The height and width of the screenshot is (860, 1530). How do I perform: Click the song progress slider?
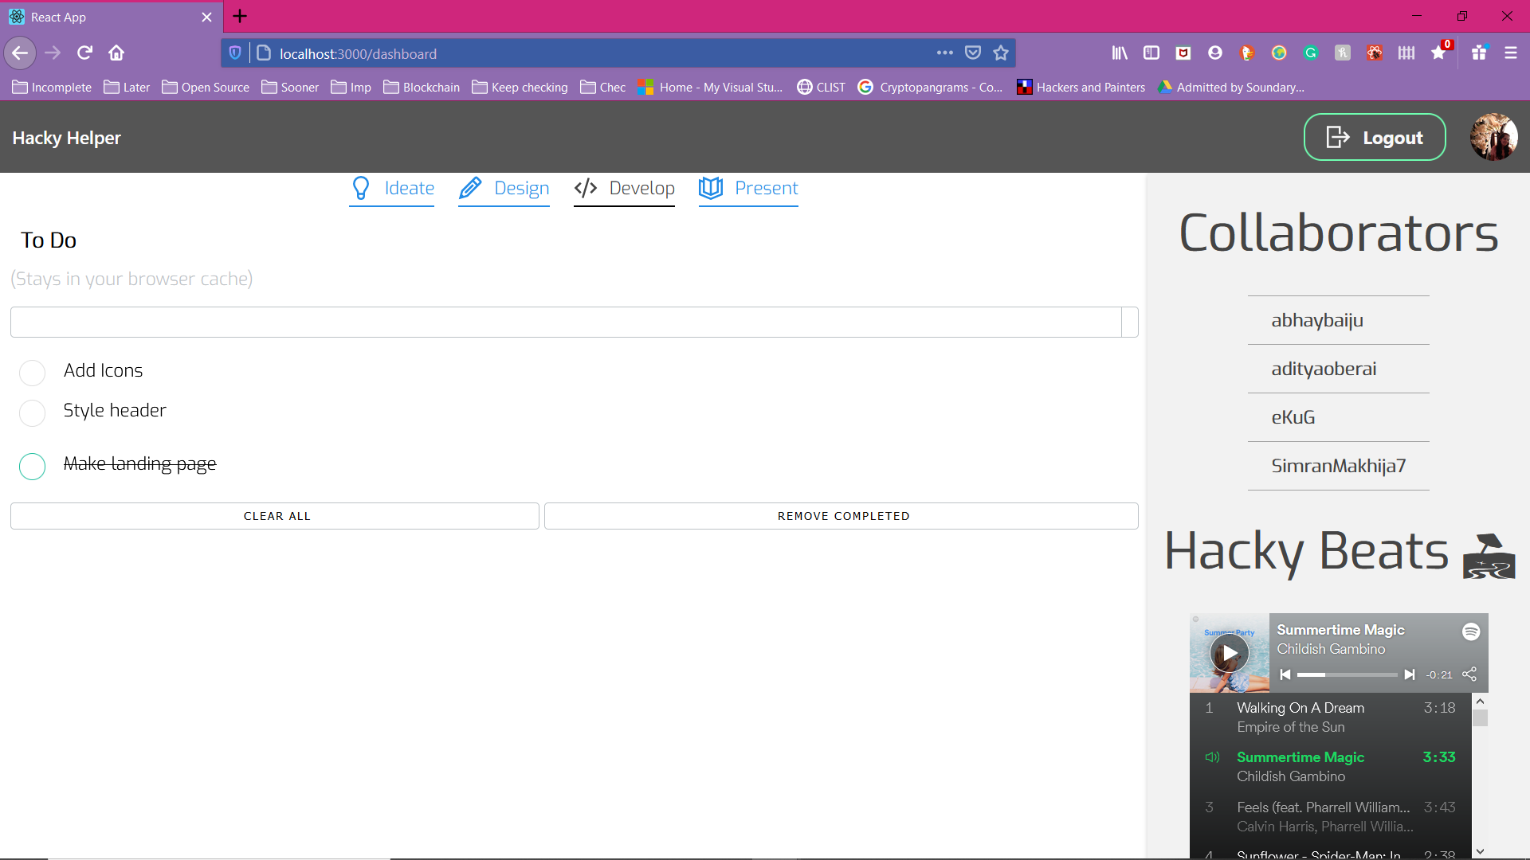tap(1347, 674)
